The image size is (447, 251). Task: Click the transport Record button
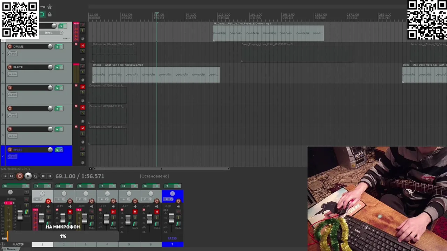coord(20,176)
